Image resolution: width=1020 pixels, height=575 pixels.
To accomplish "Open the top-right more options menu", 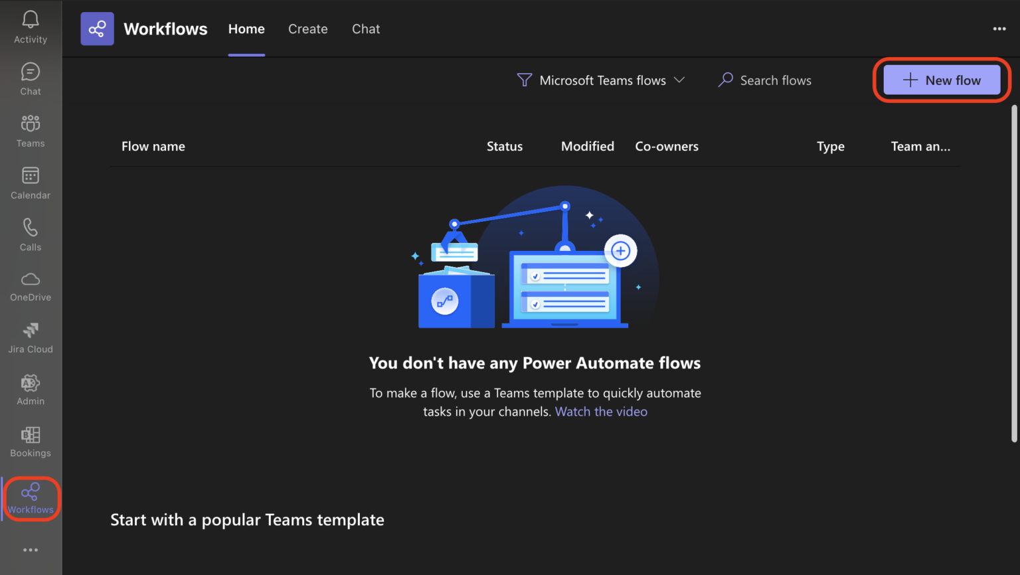I will [x=999, y=29].
